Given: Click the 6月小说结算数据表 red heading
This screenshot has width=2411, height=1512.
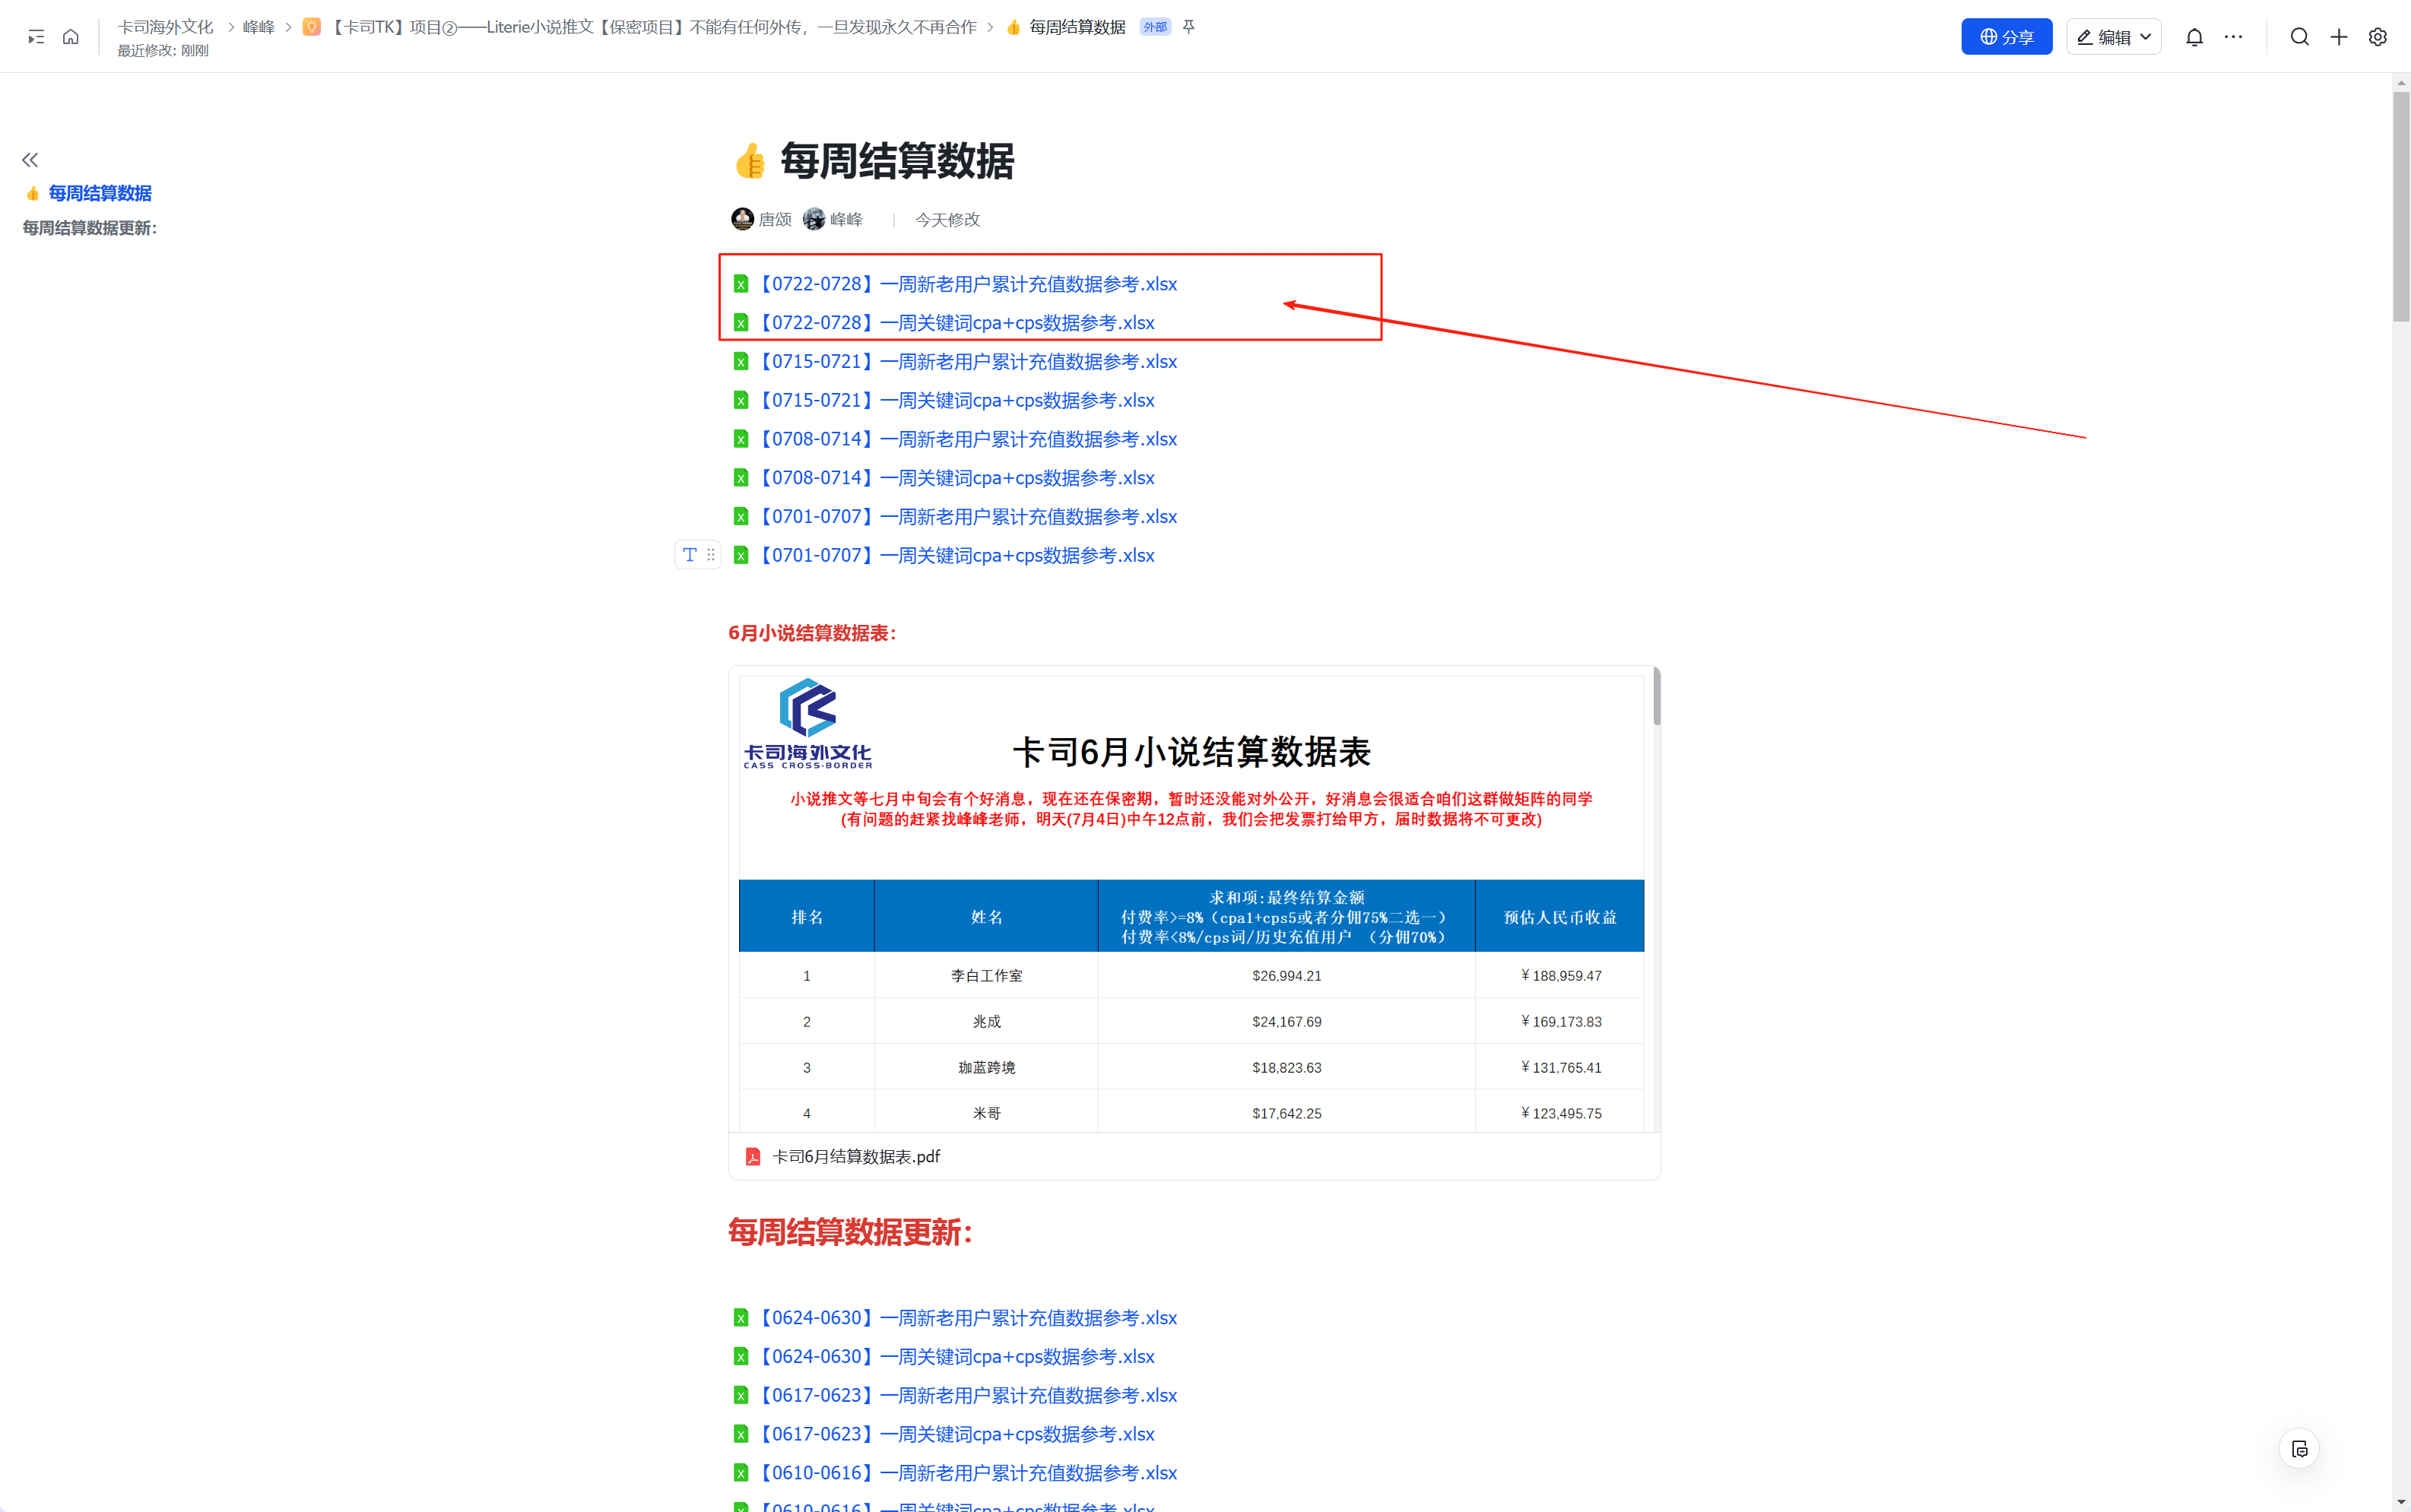Looking at the screenshot, I should tap(812, 633).
